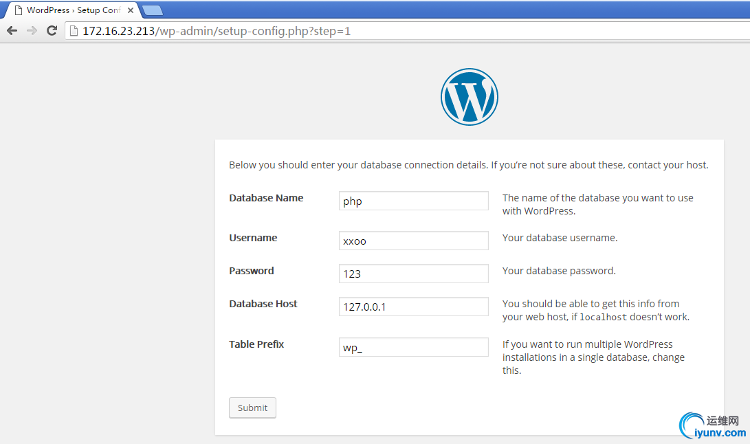This screenshot has height=444, width=750.
Task: Focus the Database Host field
Action: (413, 307)
